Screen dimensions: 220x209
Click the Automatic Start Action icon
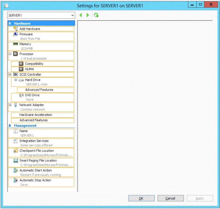pos(16,170)
